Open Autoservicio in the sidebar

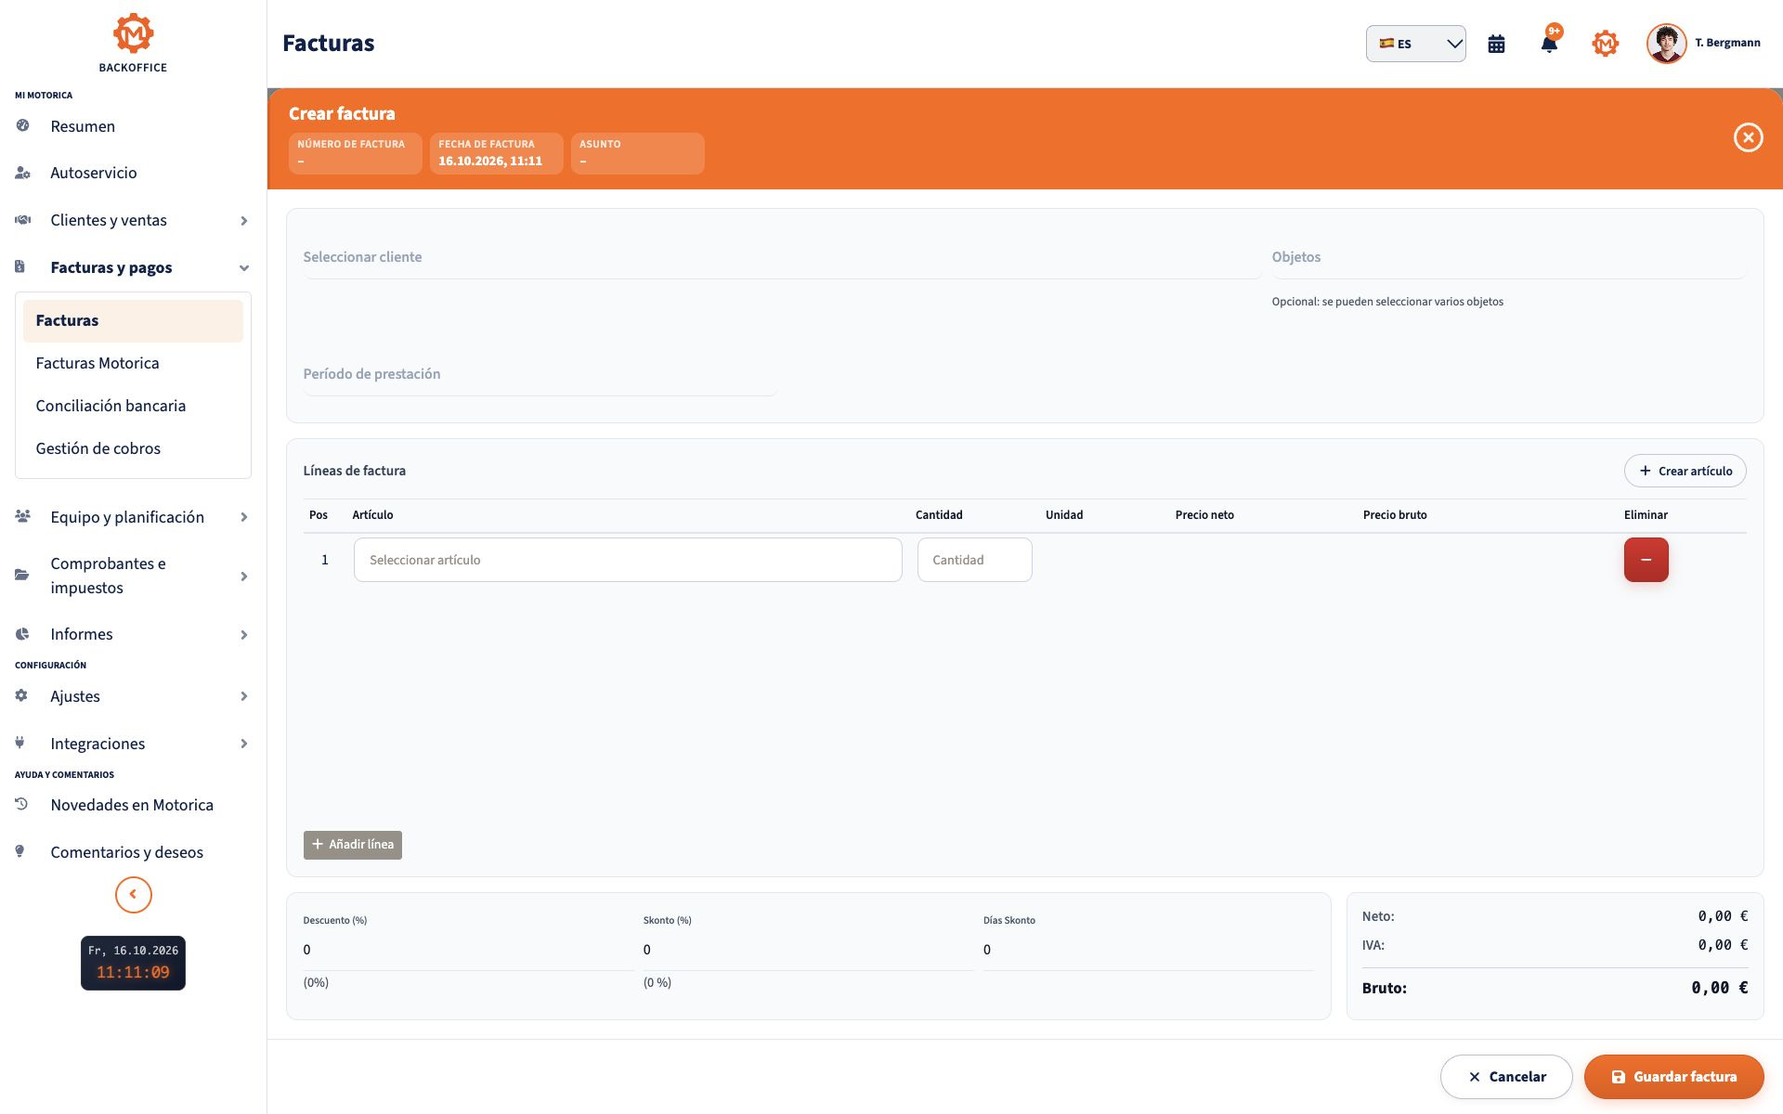point(133,173)
